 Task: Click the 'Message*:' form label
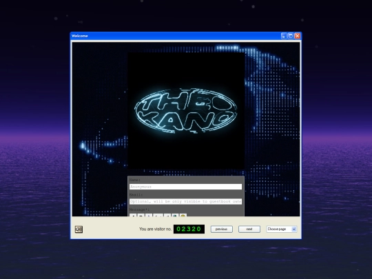click(139, 209)
